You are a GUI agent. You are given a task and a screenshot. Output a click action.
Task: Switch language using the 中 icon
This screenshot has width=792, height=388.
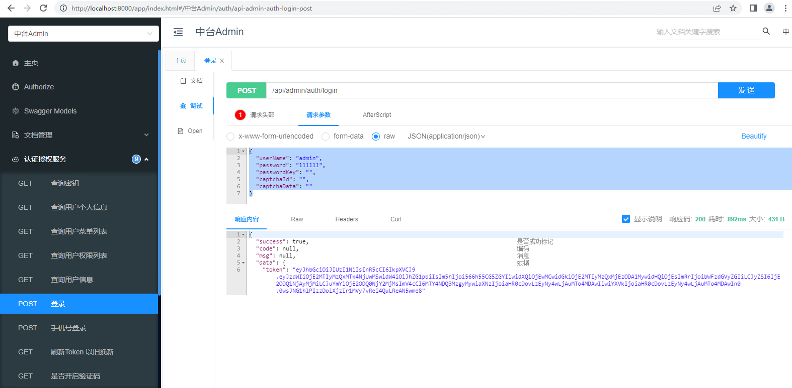pos(786,32)
